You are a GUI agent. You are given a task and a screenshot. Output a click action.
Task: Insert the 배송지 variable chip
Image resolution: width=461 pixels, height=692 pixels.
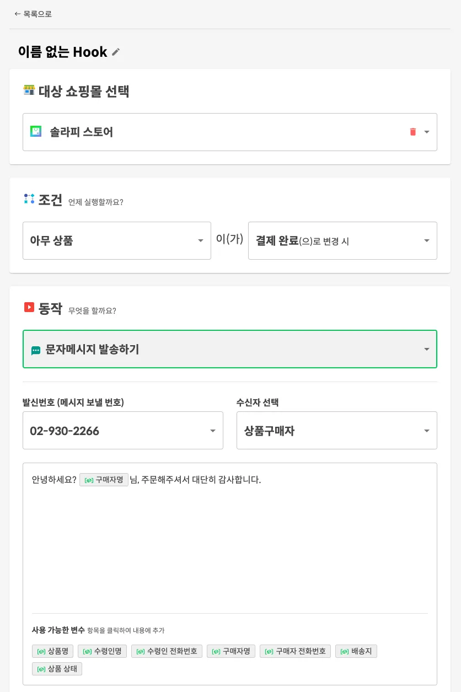[x=356, y=651]
